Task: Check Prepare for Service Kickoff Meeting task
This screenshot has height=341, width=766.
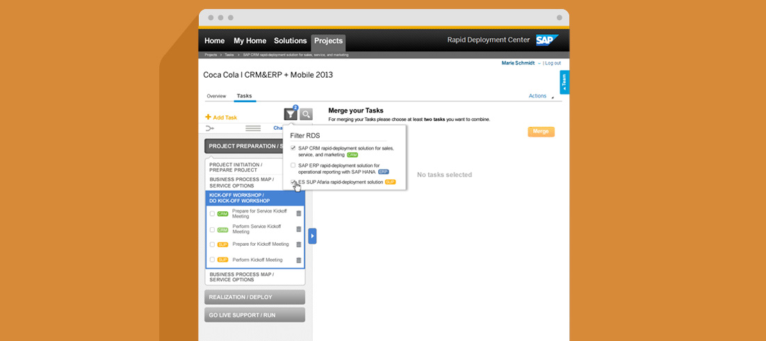Action: click(x=212, y=214)
